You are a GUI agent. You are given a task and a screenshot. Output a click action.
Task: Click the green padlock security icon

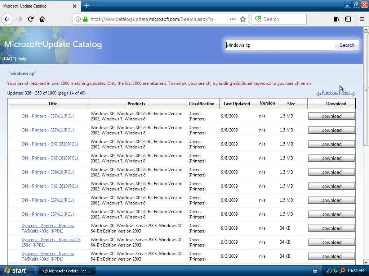point(85,19)
